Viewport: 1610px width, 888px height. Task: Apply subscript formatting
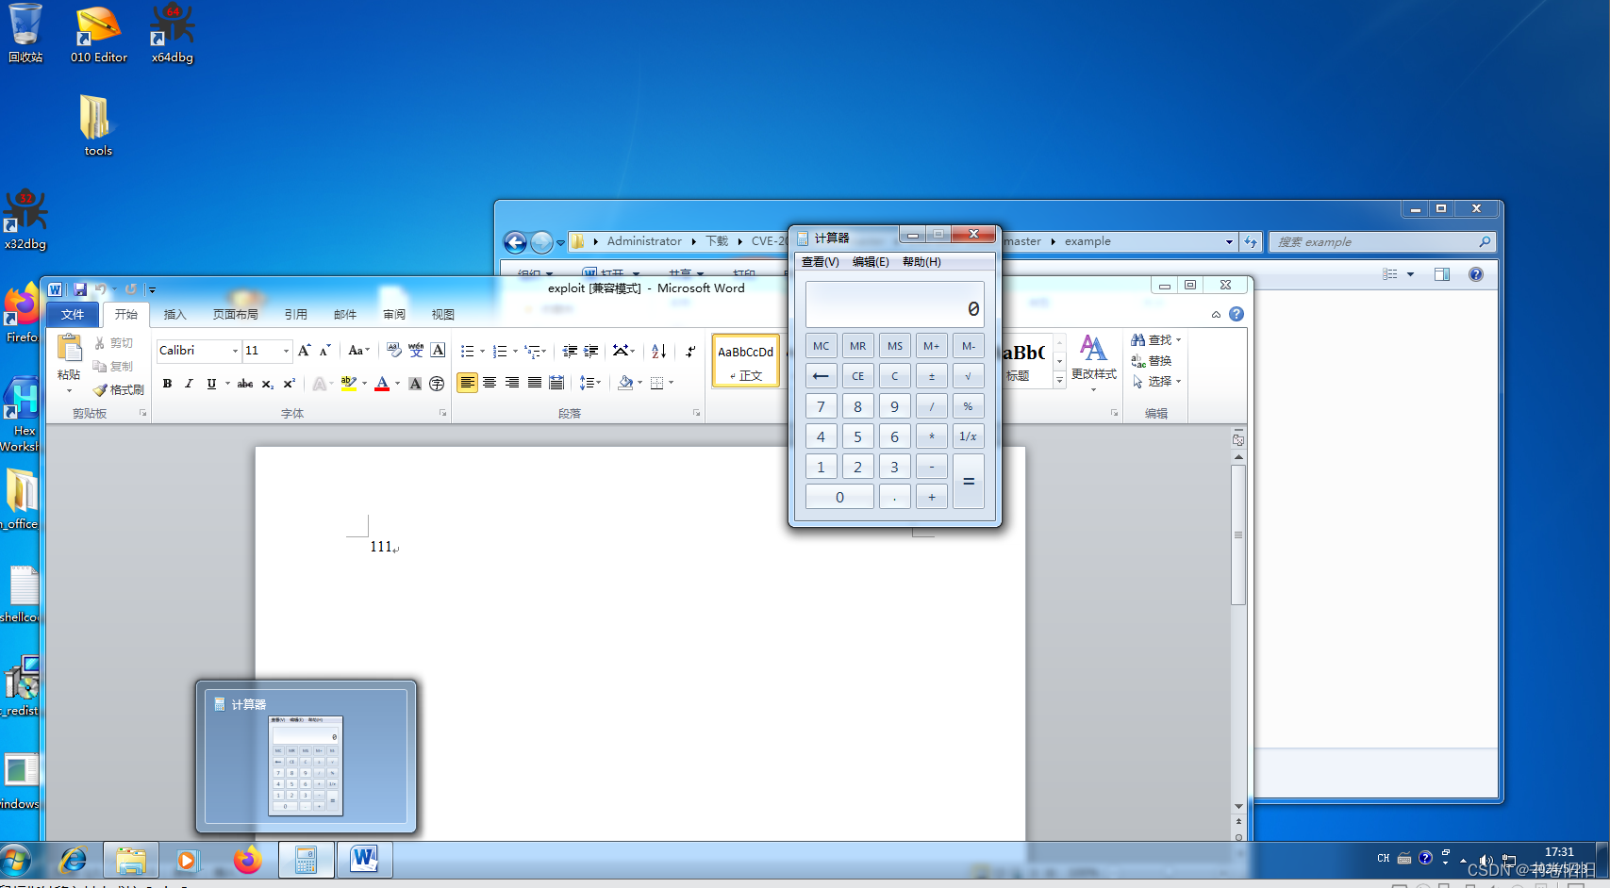point(267,384)
